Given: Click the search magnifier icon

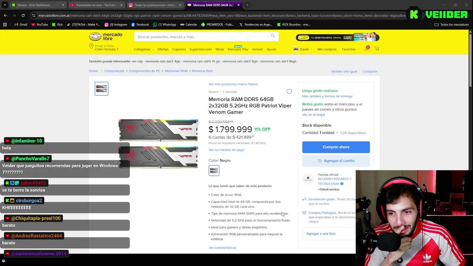Looking at the screenshot, I should (273, 36).
